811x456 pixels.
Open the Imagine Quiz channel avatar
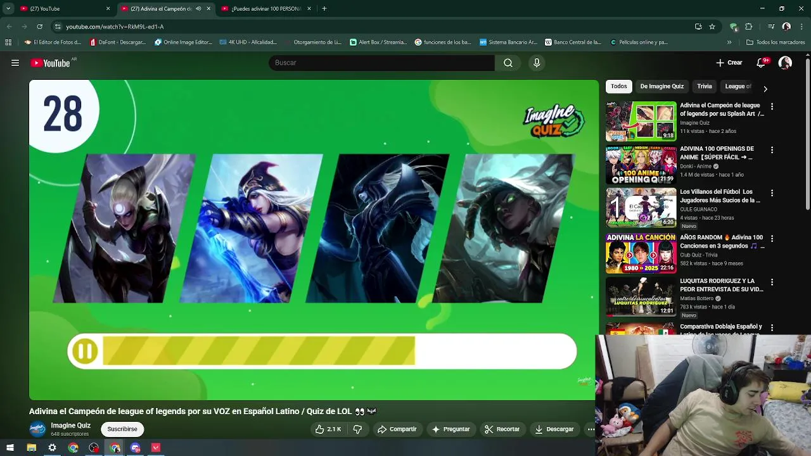point(37,429)
